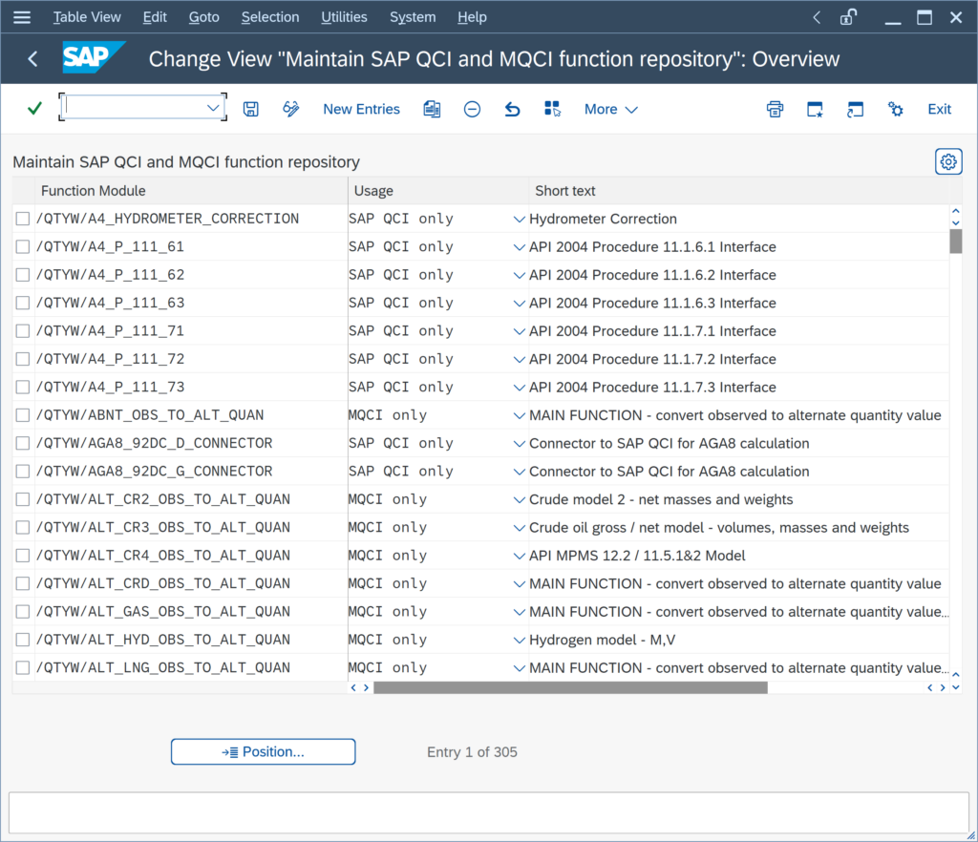Click the Delete minus-circle icon
This screenshot has width=978, height=842.
click(472, 109)
